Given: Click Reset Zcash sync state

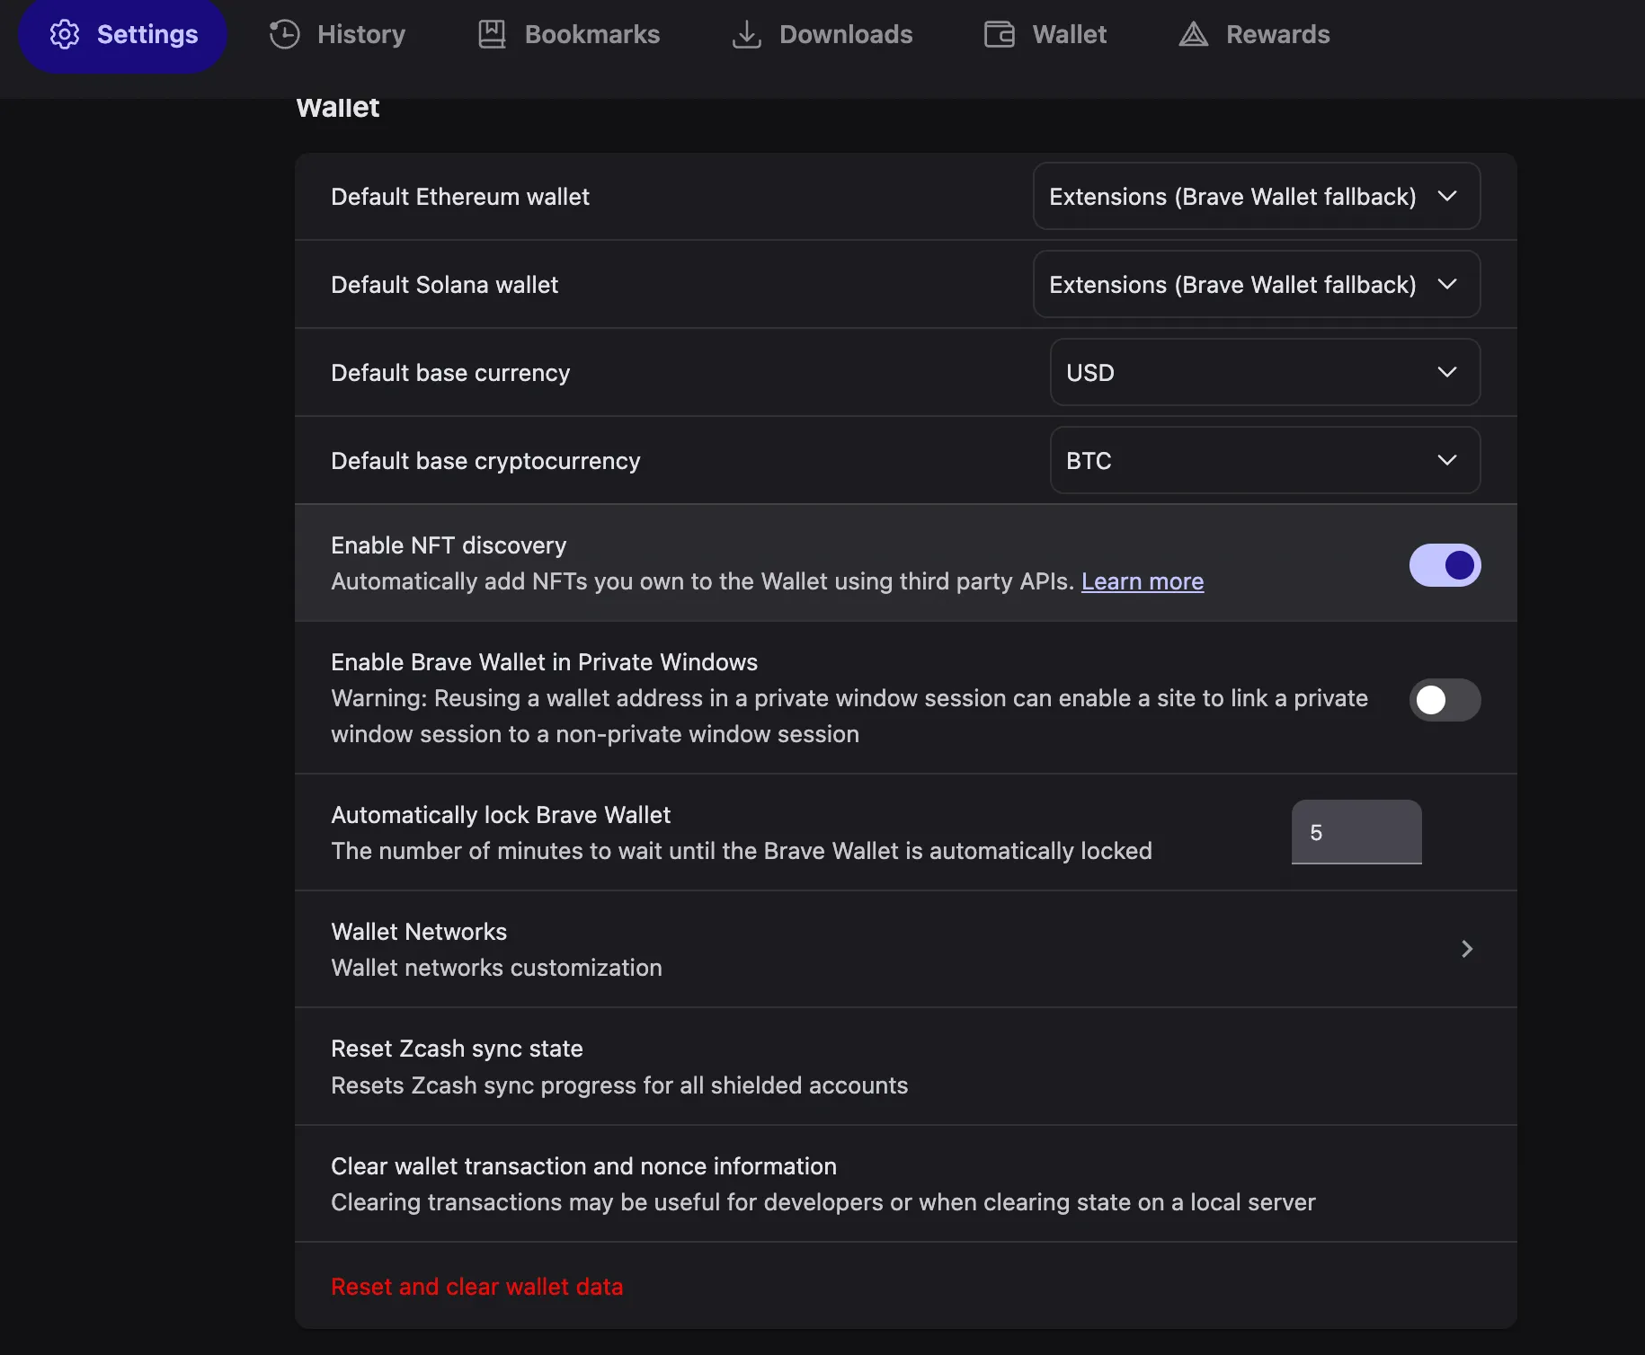Looking at the screenshot, I should point(906,1067).
